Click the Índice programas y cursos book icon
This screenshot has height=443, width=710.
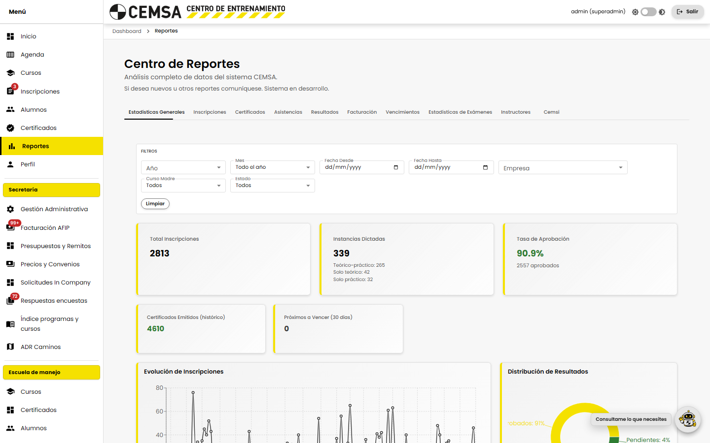coord(10,324)
